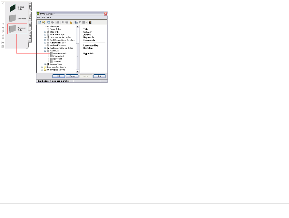Select the Wall Modifier Styles tree item
289x218 pixels.
click(x=58, y=45)
